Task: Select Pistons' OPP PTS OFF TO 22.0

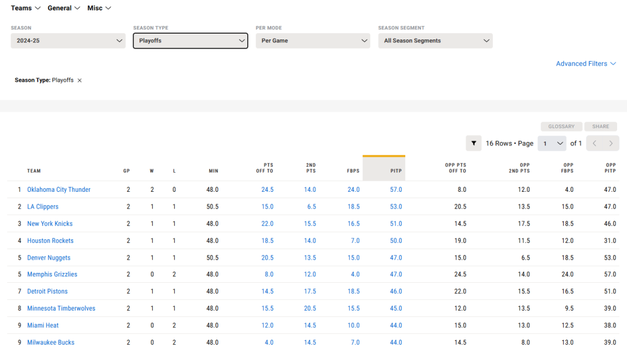Action: (460, 291)
